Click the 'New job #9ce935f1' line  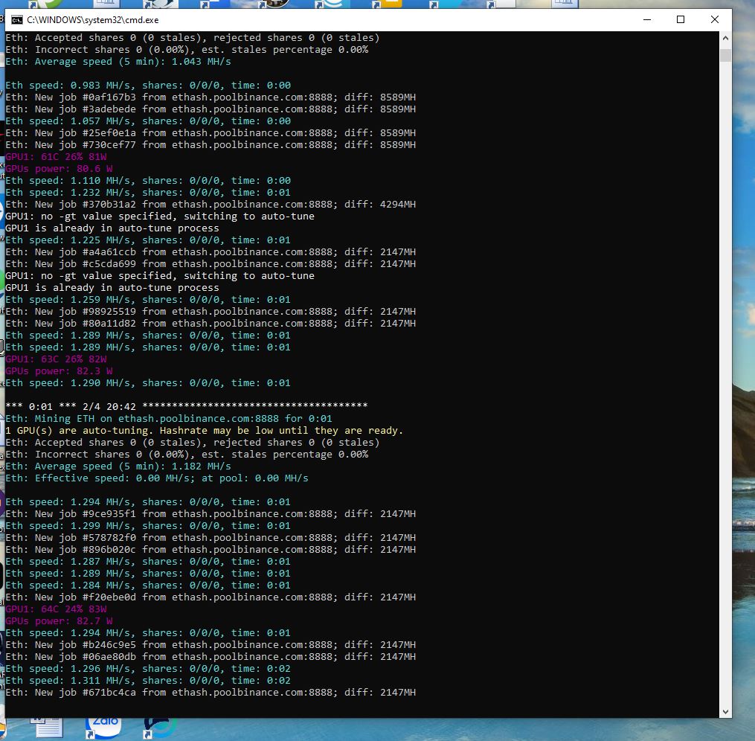click(x=211, y=514)
